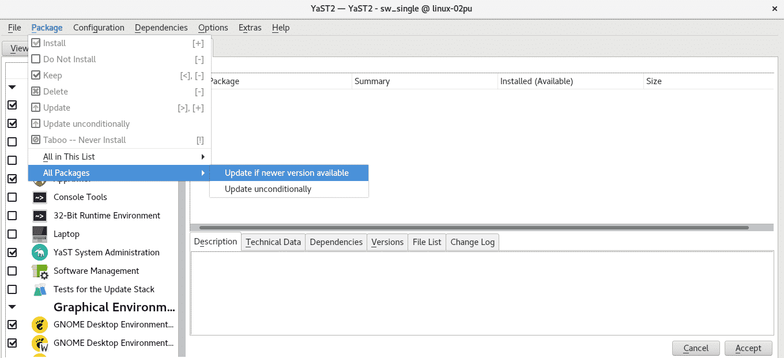Toggle the Console Tools checkbox
This screenshot has height=358, width=784.
pos(12,197)
